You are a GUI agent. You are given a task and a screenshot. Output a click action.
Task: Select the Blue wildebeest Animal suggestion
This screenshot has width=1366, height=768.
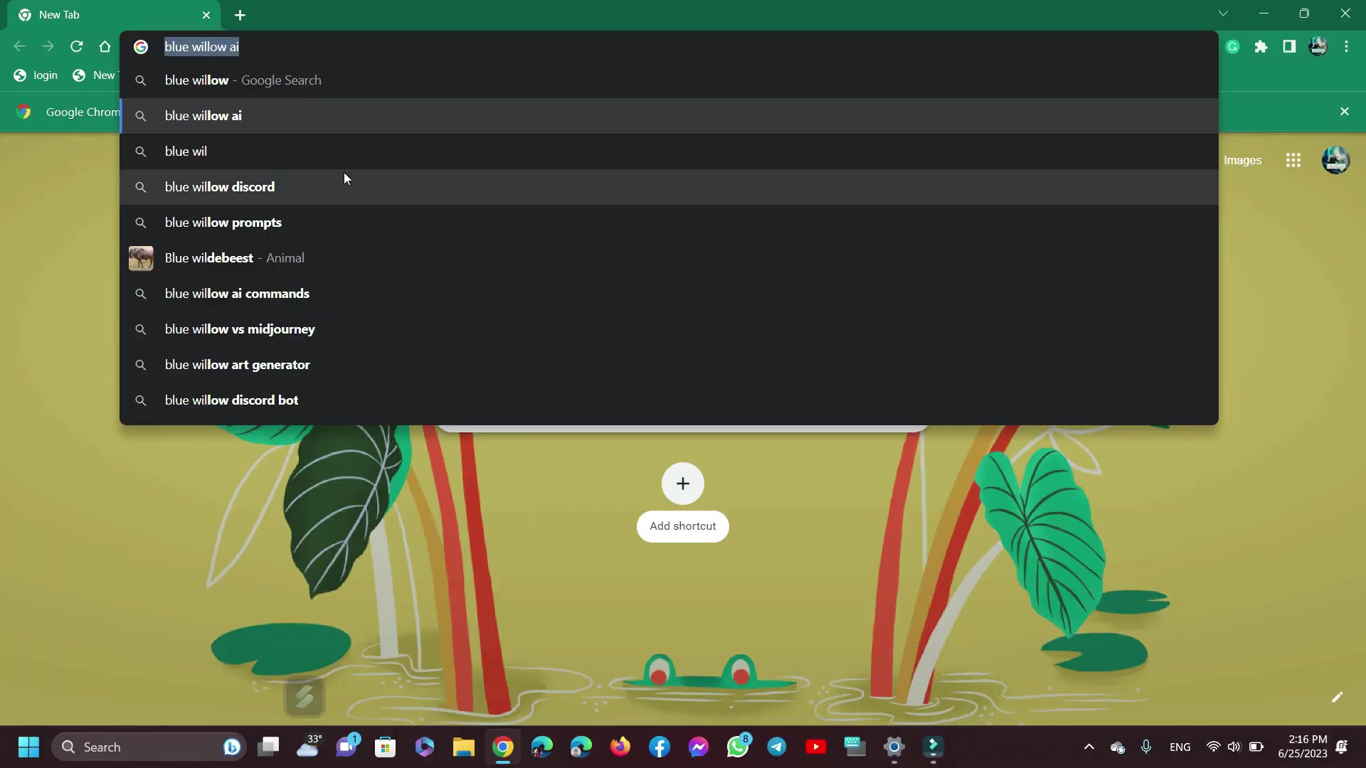669,258
